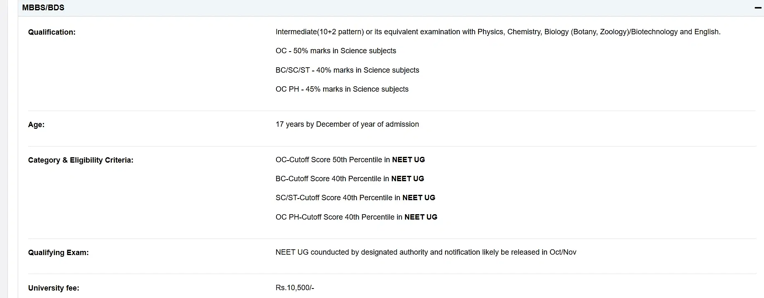
Task: Click the Qualifying Exam label
Action: tap(58, 253)
